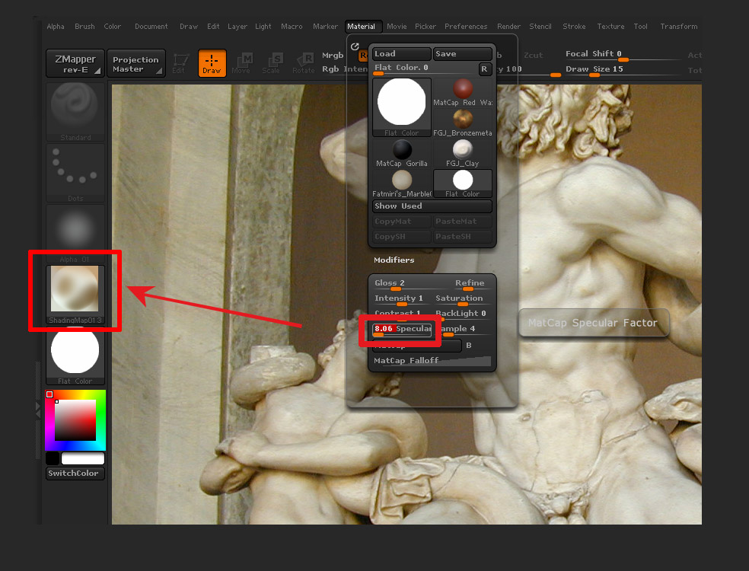
Task: Open the Macro menu
Action: point(292,27)
